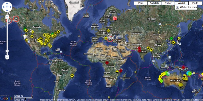Click the green TS storm marker northeast of Australia
The width and height of the screenshot is (203, 101).
click(190, 74)
